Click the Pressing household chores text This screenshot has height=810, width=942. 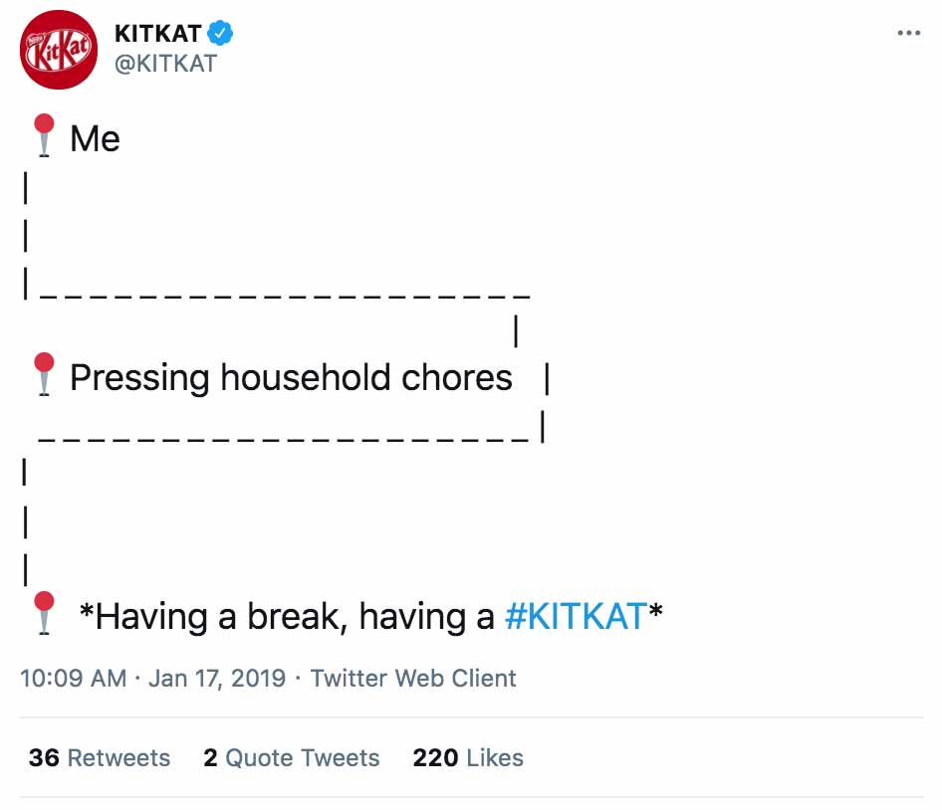coord(291,378)
